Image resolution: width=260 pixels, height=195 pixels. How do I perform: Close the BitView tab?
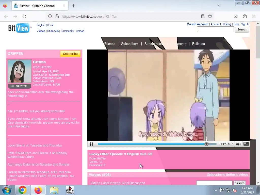(64, 6)
